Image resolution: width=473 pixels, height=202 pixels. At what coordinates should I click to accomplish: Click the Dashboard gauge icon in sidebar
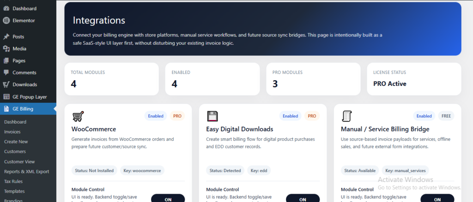click(x=6, y=8)
